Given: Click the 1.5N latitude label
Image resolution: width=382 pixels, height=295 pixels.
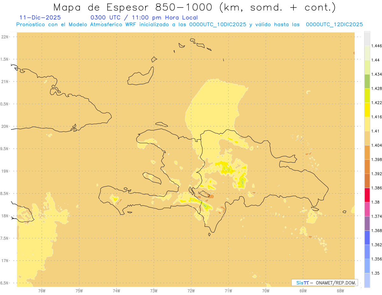Looking at the screenshot, I should (x=5, y=59).
